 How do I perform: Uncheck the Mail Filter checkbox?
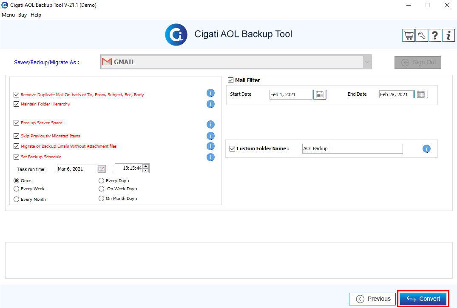pyautogui.click(x=230, y=80)
